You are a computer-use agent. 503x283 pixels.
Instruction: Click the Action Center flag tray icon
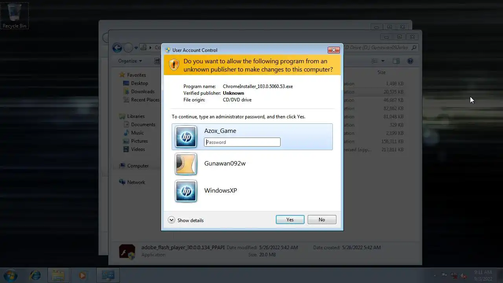(x=444, y=276)
